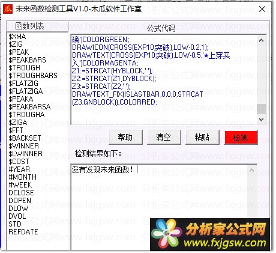Click the Z3:=STRCAT(Z2 code line
This screenshot has width=276, height=253.
pos(101,87)
